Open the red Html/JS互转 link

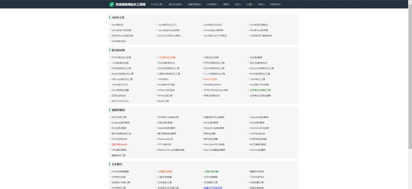(x=210, y=79)
